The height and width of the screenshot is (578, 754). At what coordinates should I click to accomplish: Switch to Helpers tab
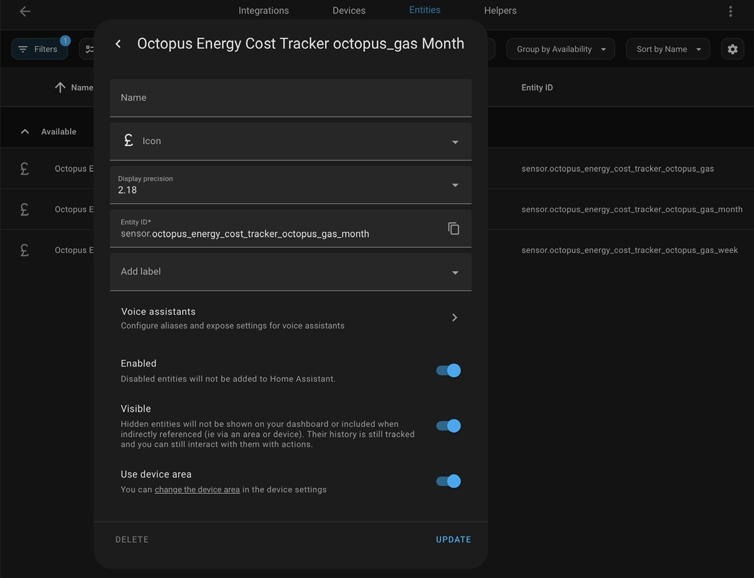500,11
